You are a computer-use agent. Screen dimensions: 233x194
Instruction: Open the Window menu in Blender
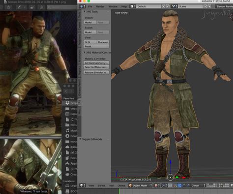tap(113, 6)
